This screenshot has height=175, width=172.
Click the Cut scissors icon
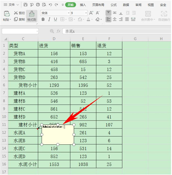[16, 13]
